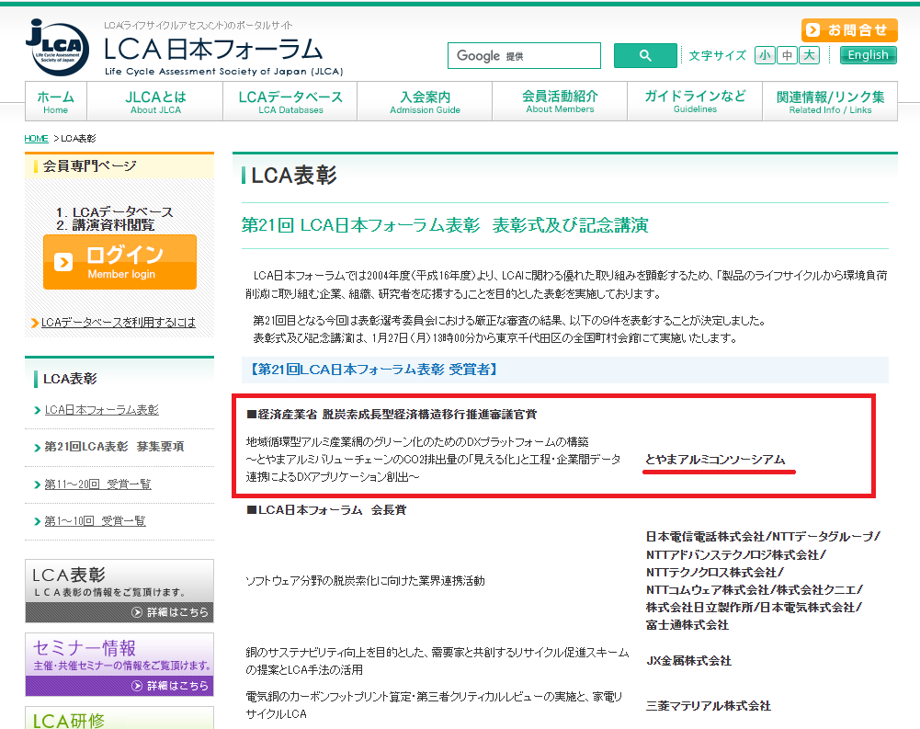Screen dimensions: 920x729
Task: Click the JLCA logo
Action: coord(57,48)
